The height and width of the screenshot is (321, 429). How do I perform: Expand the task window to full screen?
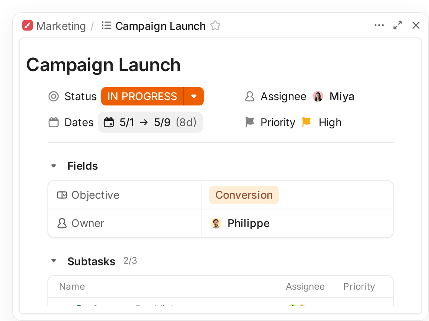click(x=398, y=25)
